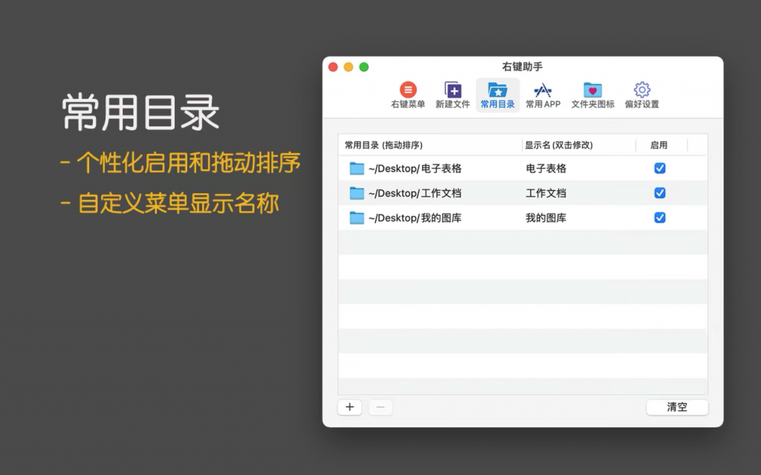The image size is (761, 475).
Task: Click the remove (−) directory button
Action: 380,407
